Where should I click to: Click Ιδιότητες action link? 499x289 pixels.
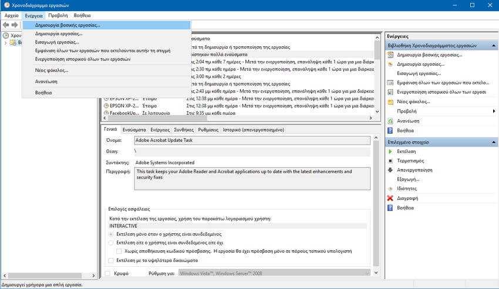407,189
